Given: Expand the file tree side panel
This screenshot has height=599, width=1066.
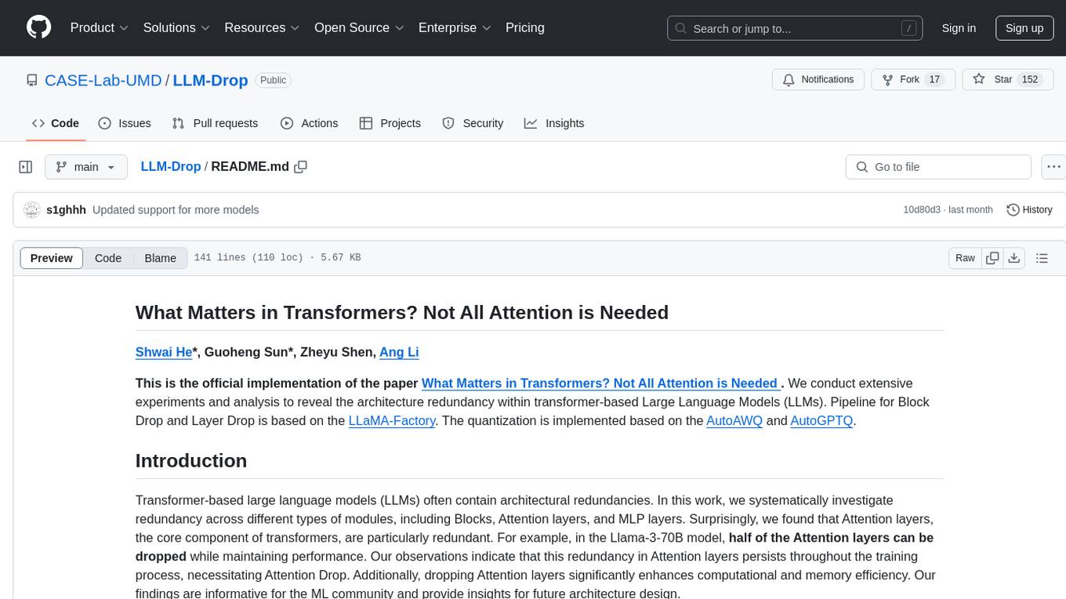Looking at the screenshot, I should pyautogui.click(x=26, y=167).
